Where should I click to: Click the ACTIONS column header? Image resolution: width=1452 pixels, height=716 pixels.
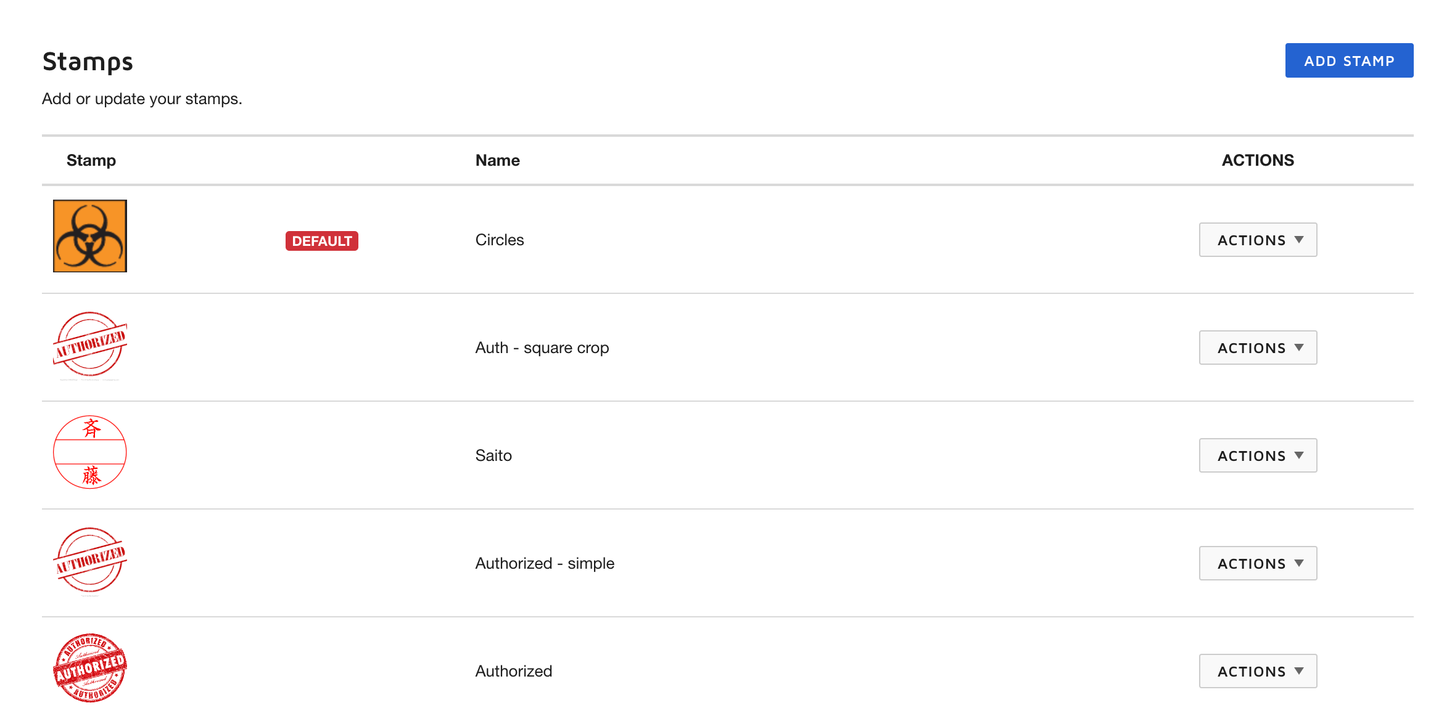click(1257, 160)
